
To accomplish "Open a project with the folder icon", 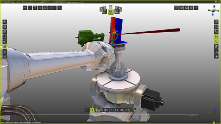I will [25, 8].
